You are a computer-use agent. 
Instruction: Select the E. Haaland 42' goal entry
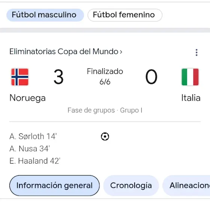[35, 161]
